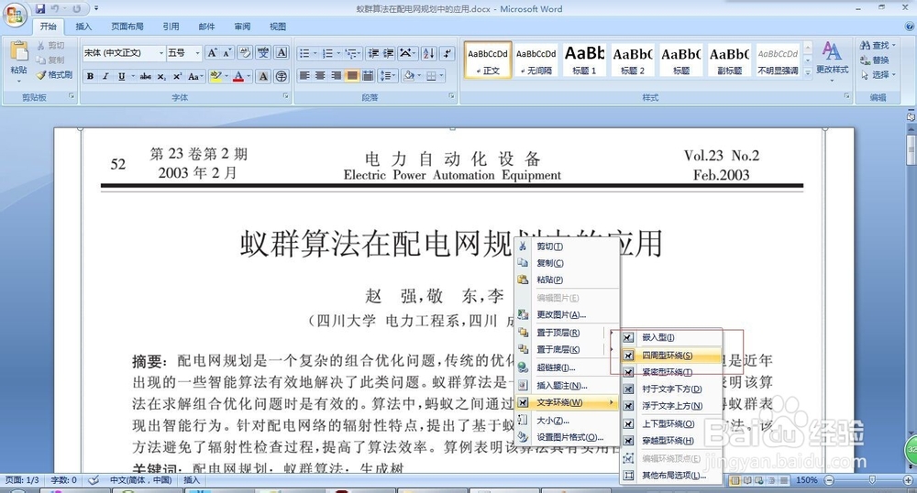This screenshot has width=917, height=493.
Task: Open Change Case (Aa) dropdown
Action: [x=195, y=76]
